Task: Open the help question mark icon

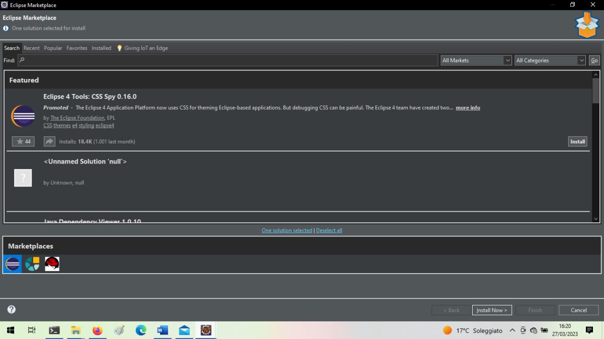Action: coord(12,309)
